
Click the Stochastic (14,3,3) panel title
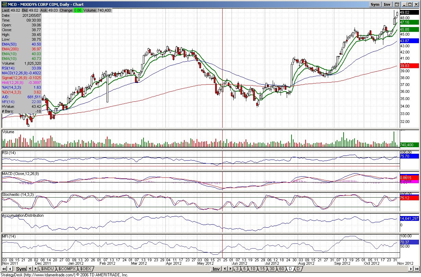[18, 194]
